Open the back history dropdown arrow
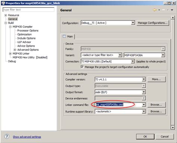This screenshot has height=143, width=177. pyautogui.click(x=159, y=10)
